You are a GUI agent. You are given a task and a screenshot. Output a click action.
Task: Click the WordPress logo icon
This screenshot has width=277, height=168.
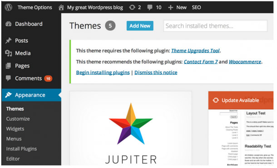[x=8, y=7]
